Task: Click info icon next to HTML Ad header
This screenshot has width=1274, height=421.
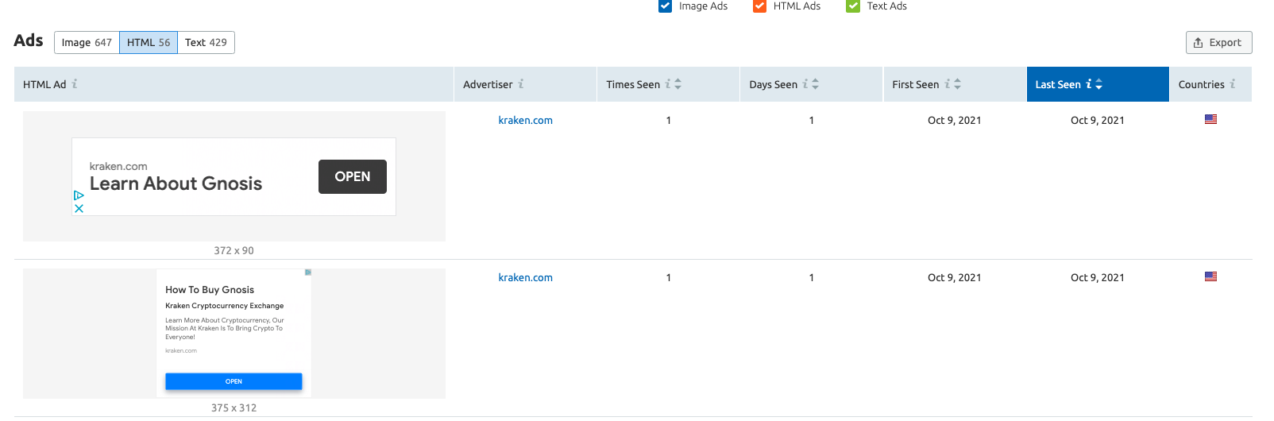Action: click(75, 83)
